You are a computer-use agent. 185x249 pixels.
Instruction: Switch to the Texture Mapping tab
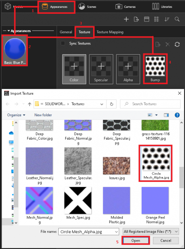110,32
